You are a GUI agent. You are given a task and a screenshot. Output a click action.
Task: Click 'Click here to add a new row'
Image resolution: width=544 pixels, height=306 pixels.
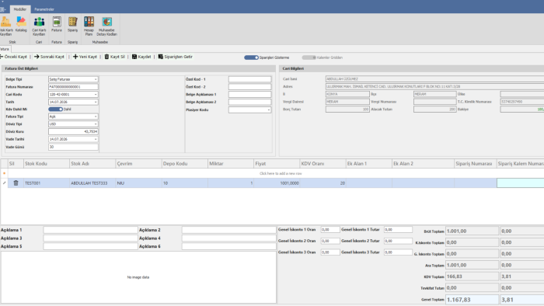(281, 173)
